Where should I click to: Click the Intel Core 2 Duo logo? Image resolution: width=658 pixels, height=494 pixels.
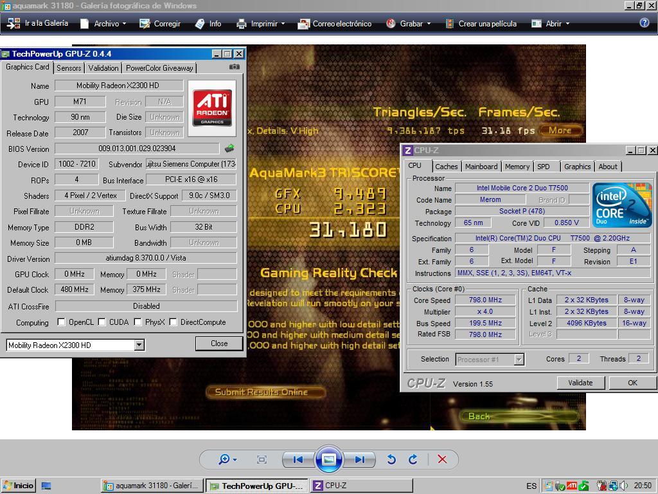(x=622, y=205)
